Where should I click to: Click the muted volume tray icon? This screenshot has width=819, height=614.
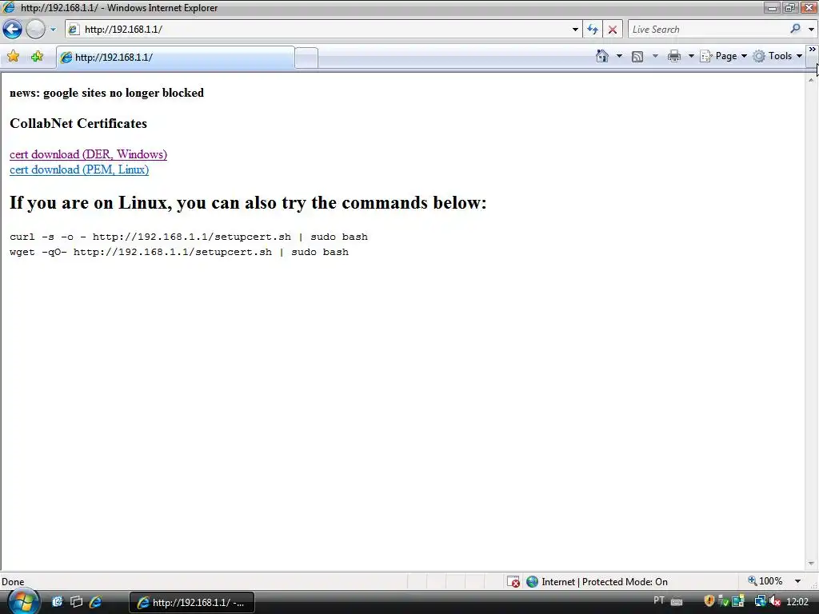pos(775,601)
